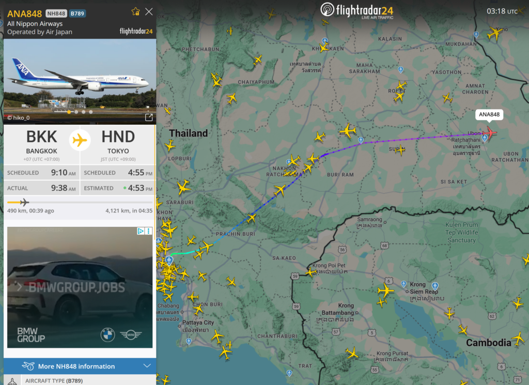Screen dimensions: 529x385
Task: Click the chevron on NH848 information bar
Action: pos(147,366)
